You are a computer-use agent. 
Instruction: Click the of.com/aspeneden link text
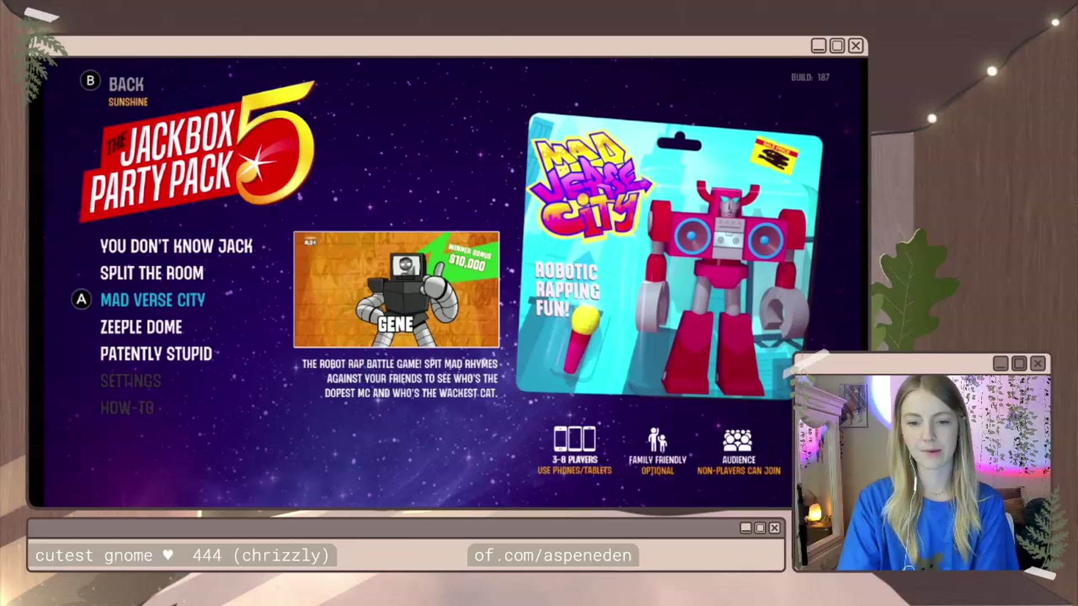click(x=553, y=555)
